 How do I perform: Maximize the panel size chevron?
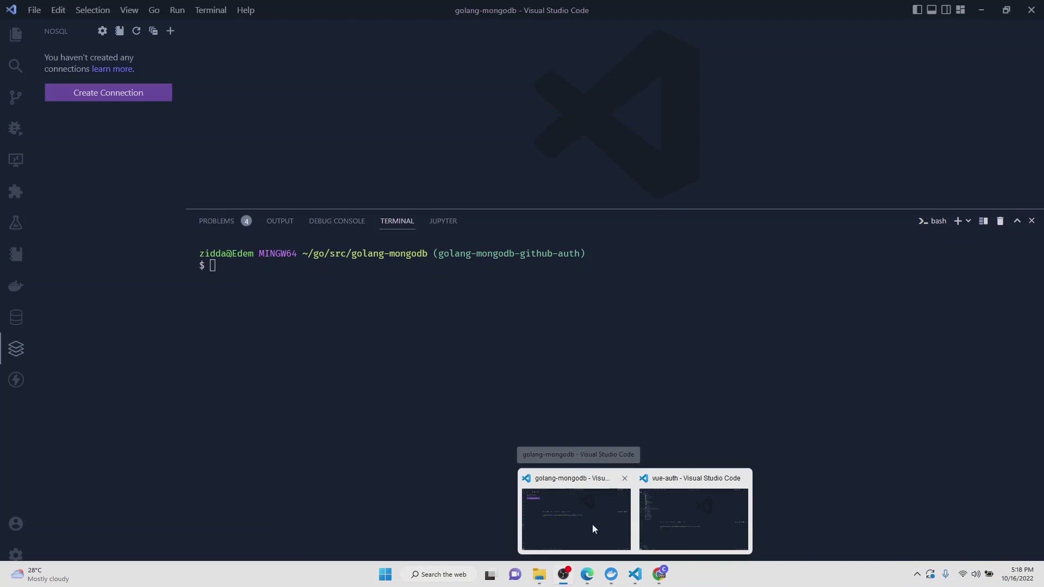click(x=1017, y=221)
